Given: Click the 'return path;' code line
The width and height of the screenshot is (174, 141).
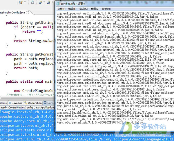Looking at the screenshot, I should click(26, 68).
